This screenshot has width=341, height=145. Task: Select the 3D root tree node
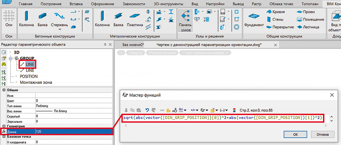coord(16,52)
